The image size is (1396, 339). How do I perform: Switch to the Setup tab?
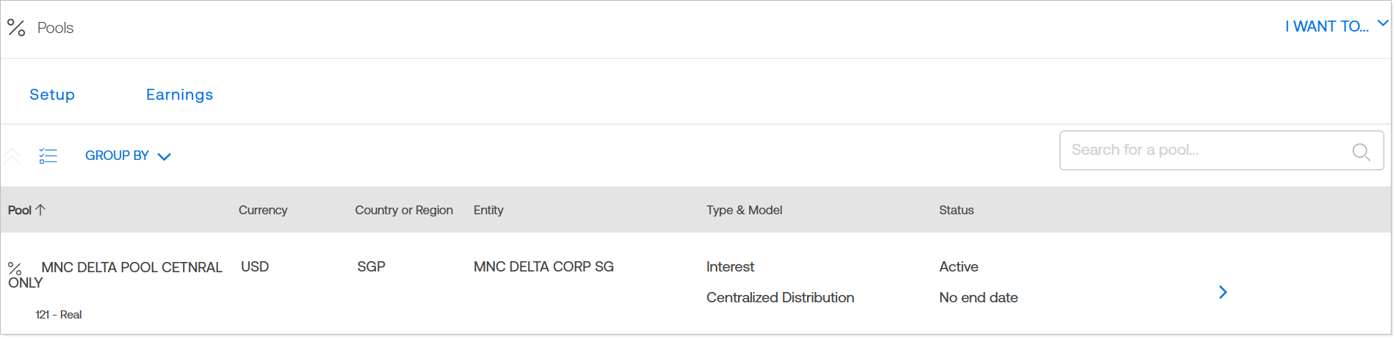click(52, 95)
